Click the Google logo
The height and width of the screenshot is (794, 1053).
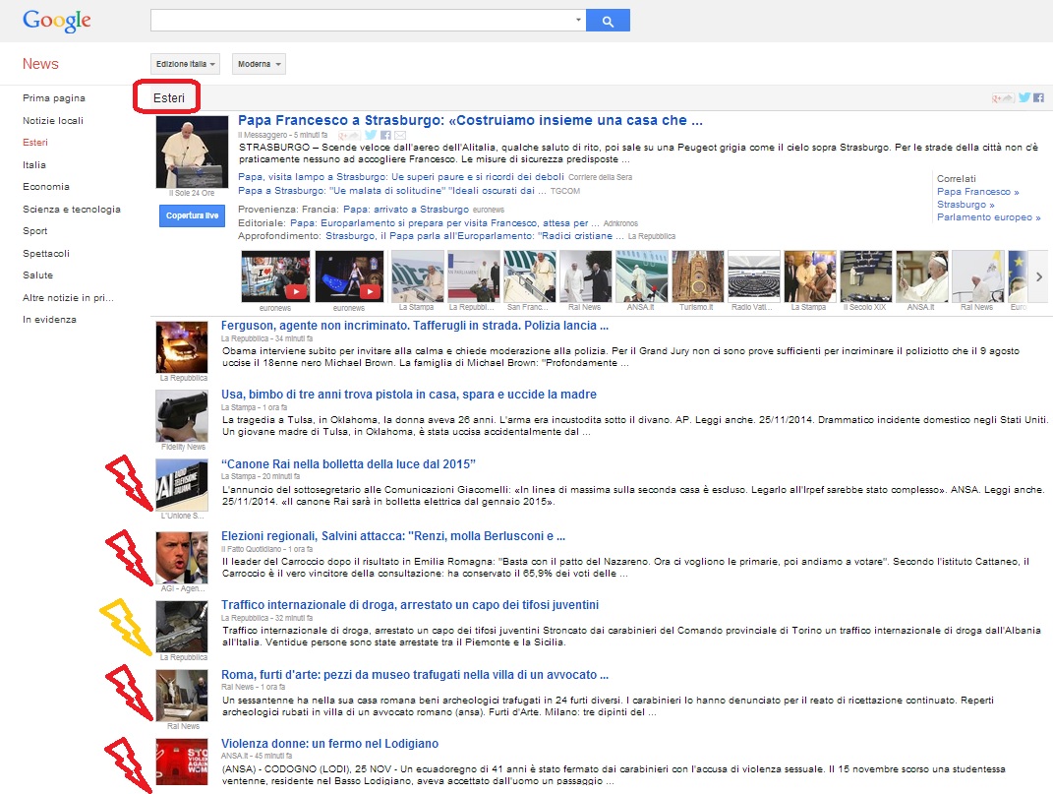tap(57, 20)
